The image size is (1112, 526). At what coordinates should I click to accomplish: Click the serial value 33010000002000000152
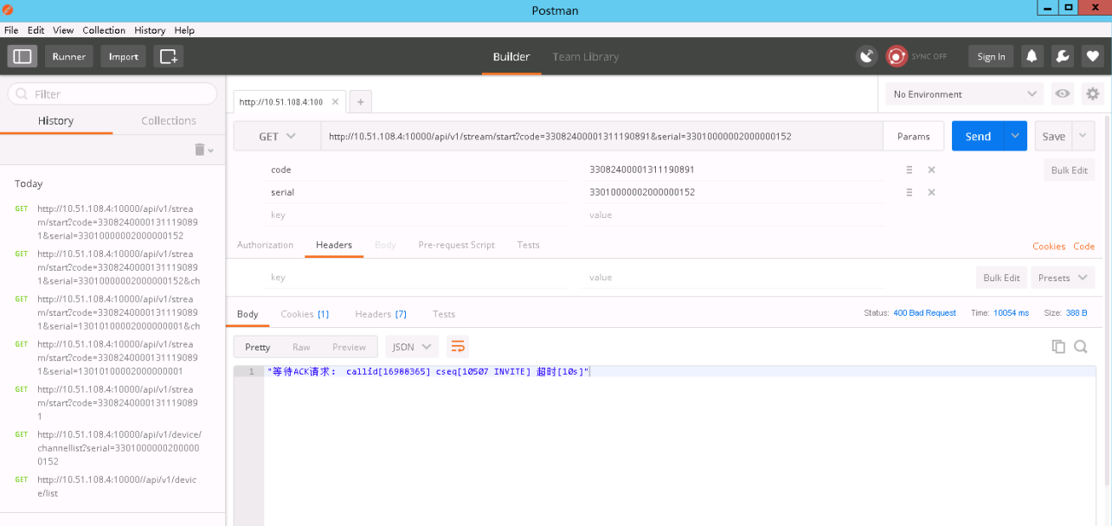642,192
